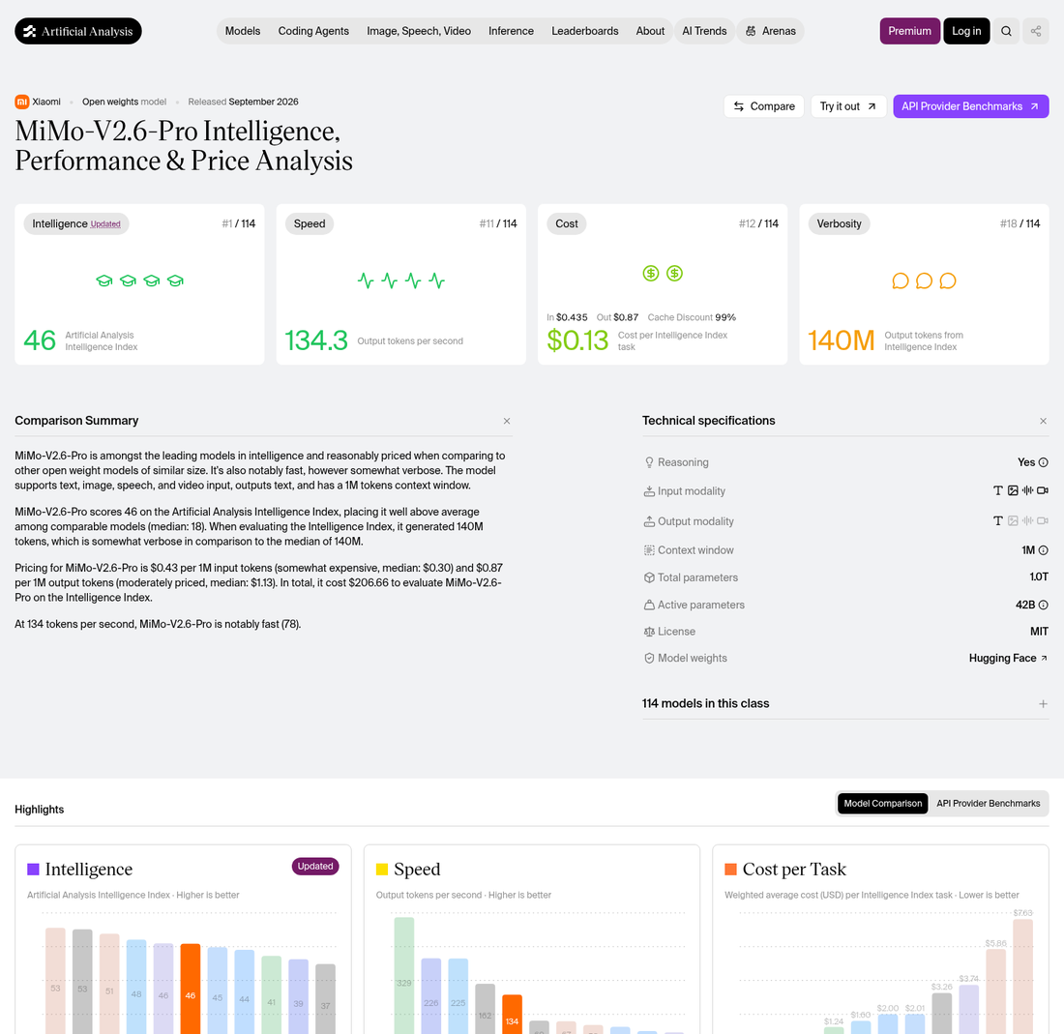1064x1034 pixels.
Task: Switch to Model Comparison view
Action: pyautogui.click(x=883, y=804)
